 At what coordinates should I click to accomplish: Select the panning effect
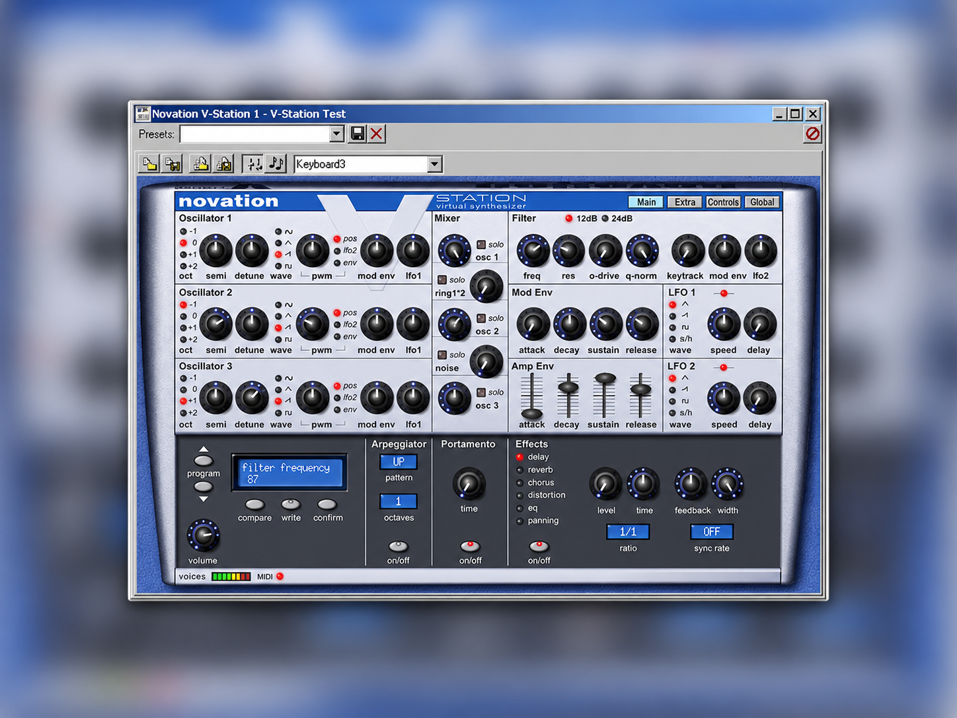coord(519,521)
